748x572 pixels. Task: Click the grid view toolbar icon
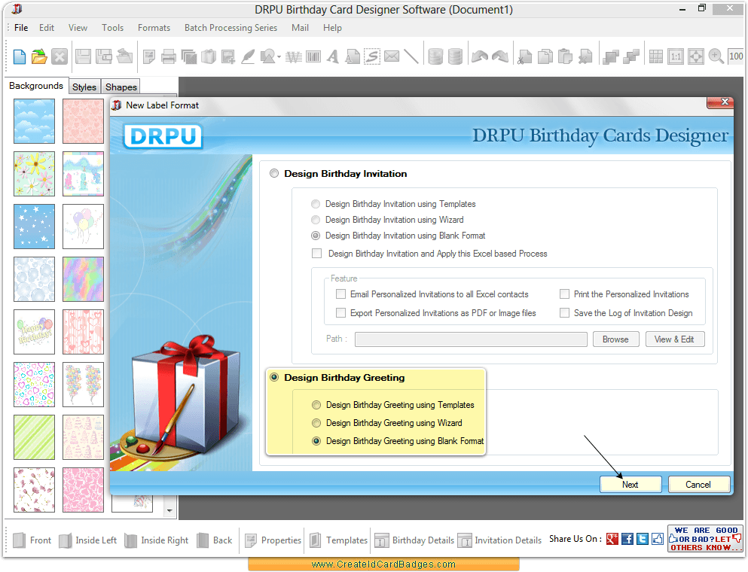point(656,56)
